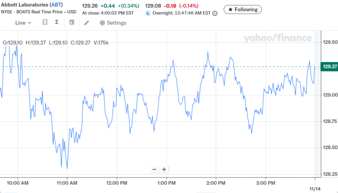The height and width of the screenshot is (193, 338).
Task: Click the overnight info icon
Action: tap(215, 14)
